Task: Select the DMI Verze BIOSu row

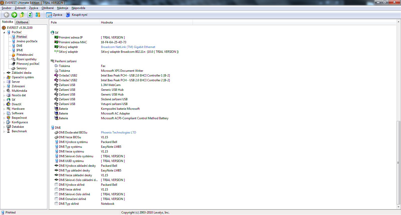Action: [223, 137]
